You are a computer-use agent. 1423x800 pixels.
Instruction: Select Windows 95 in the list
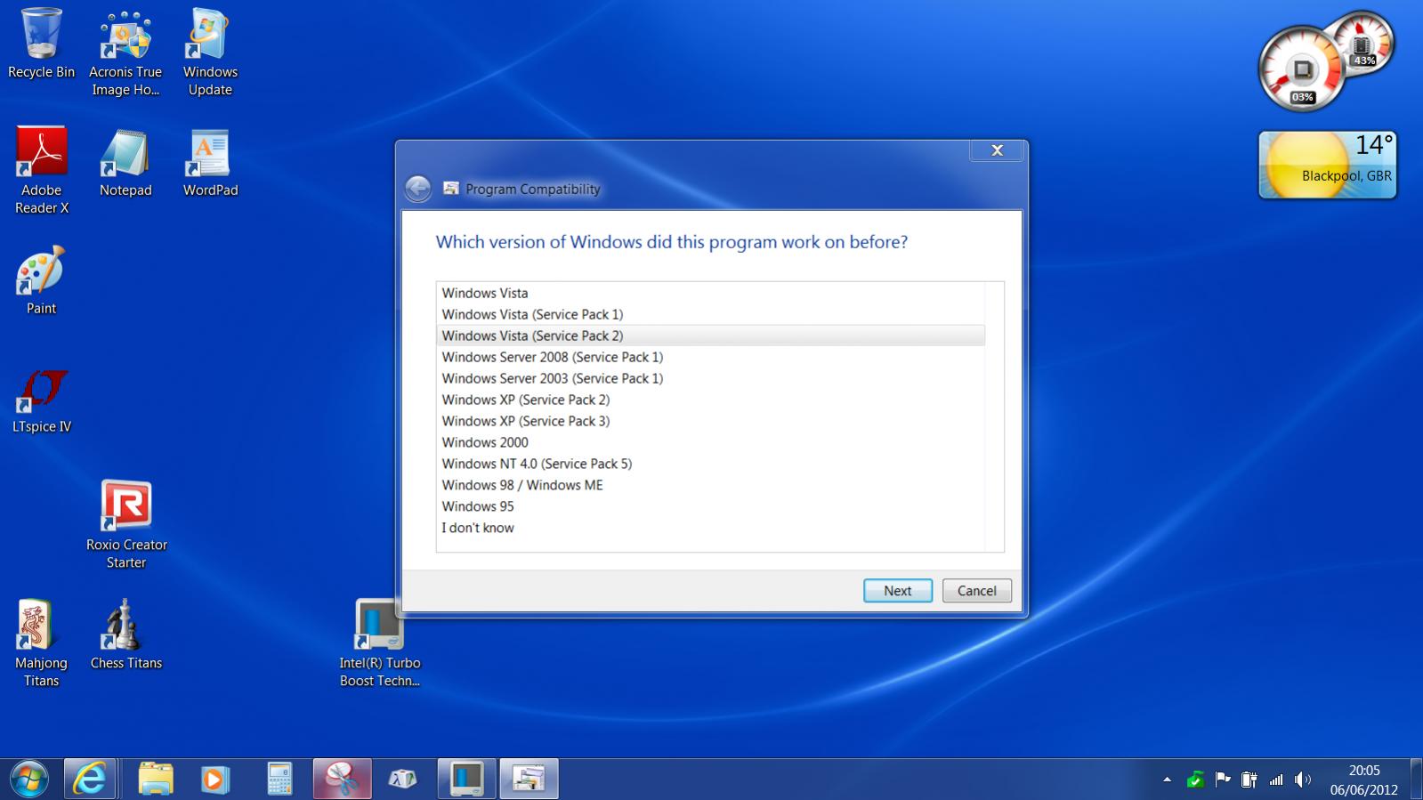tap(710, 506)
